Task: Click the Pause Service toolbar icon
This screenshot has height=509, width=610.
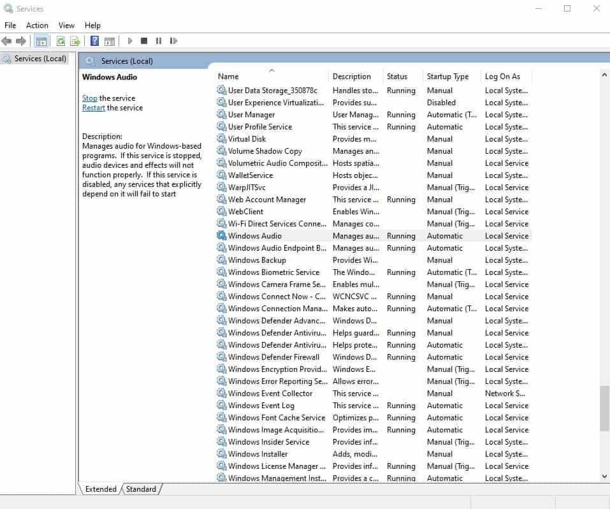Action: coord(158,41)
